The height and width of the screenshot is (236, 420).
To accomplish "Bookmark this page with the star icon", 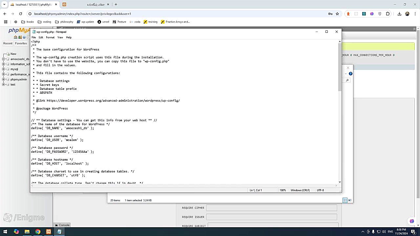I will [337, 14].
